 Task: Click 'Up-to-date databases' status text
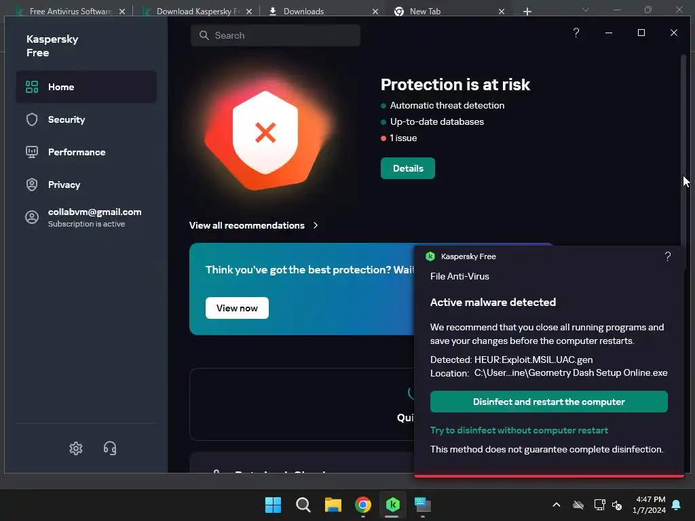click(437, 122)
